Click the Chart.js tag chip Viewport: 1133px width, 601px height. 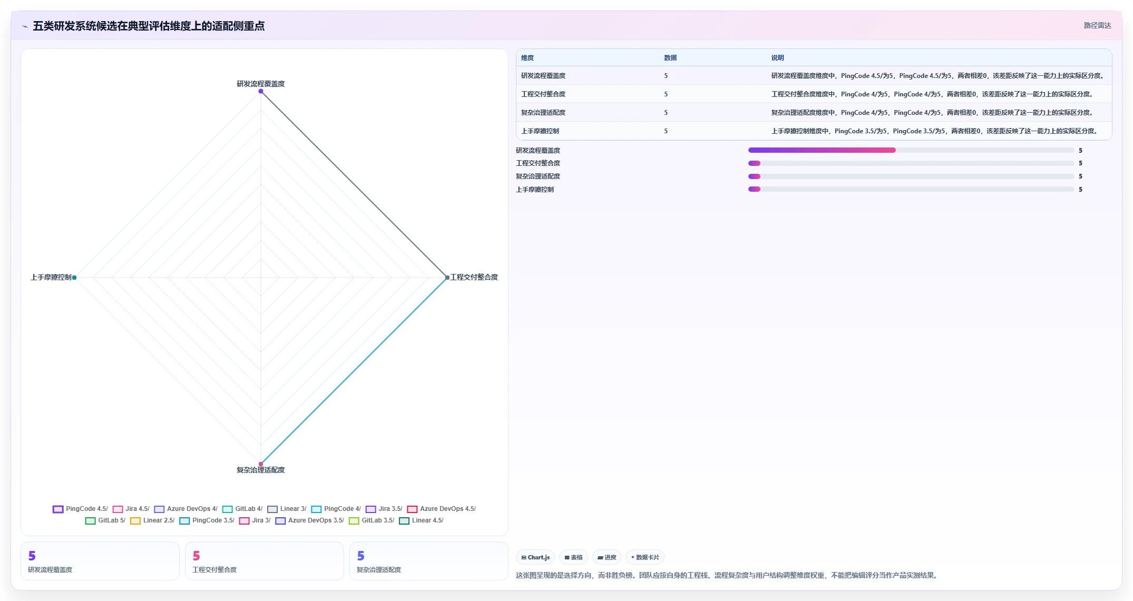[535, 557]
